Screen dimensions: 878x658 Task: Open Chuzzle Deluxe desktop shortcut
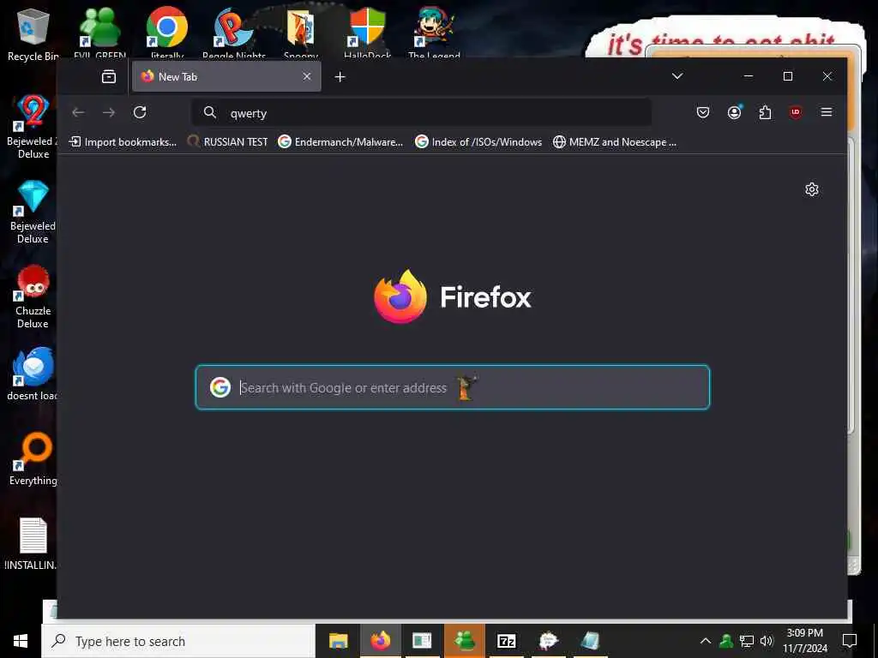pos(33,297)
